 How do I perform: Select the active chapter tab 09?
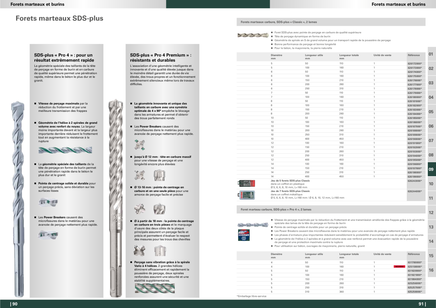(431, 169)
